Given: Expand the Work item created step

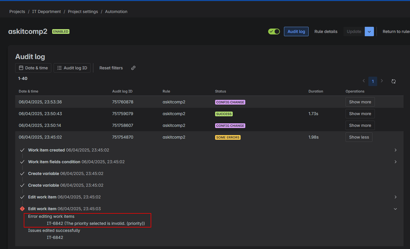Looking at the screenshot, I should (395, 150).
